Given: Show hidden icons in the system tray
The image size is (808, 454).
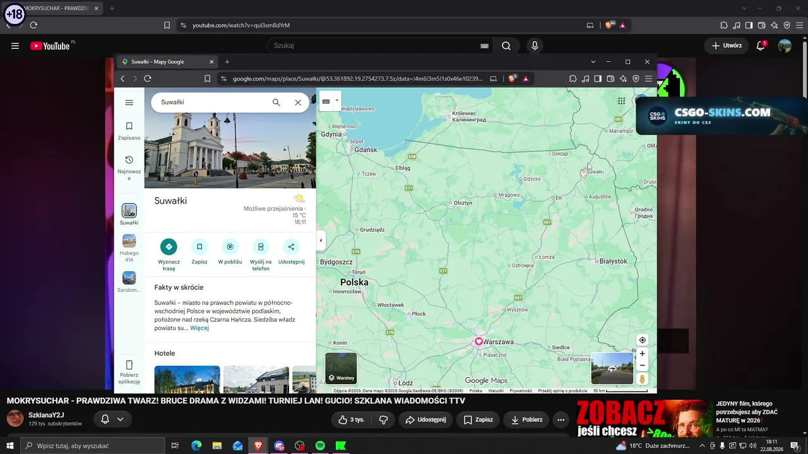Looking at the screenshot, I should point(702,446).
